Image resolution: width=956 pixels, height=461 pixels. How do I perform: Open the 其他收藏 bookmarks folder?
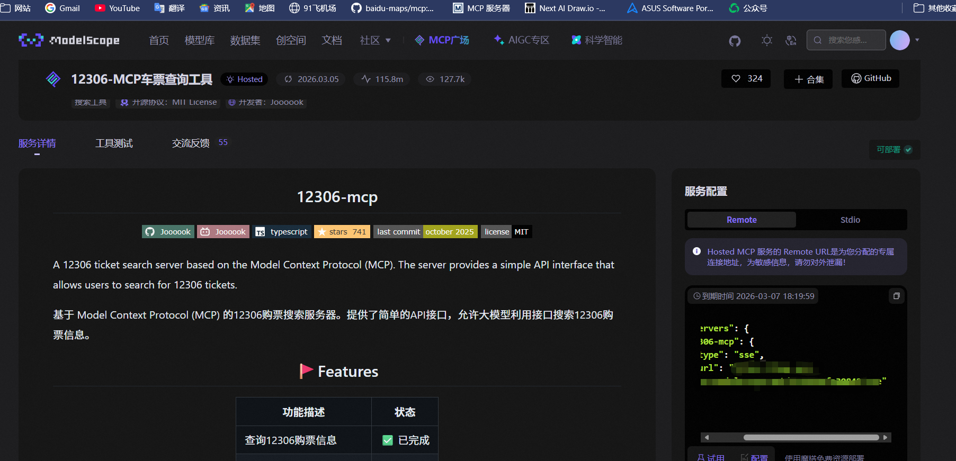tap(934, 8)
